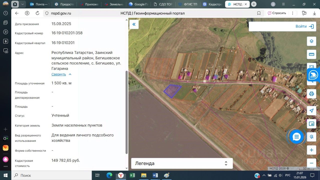Switch to the Кадастро tab
Viewport: 320px width, 180px height.
tap(212, 4)
